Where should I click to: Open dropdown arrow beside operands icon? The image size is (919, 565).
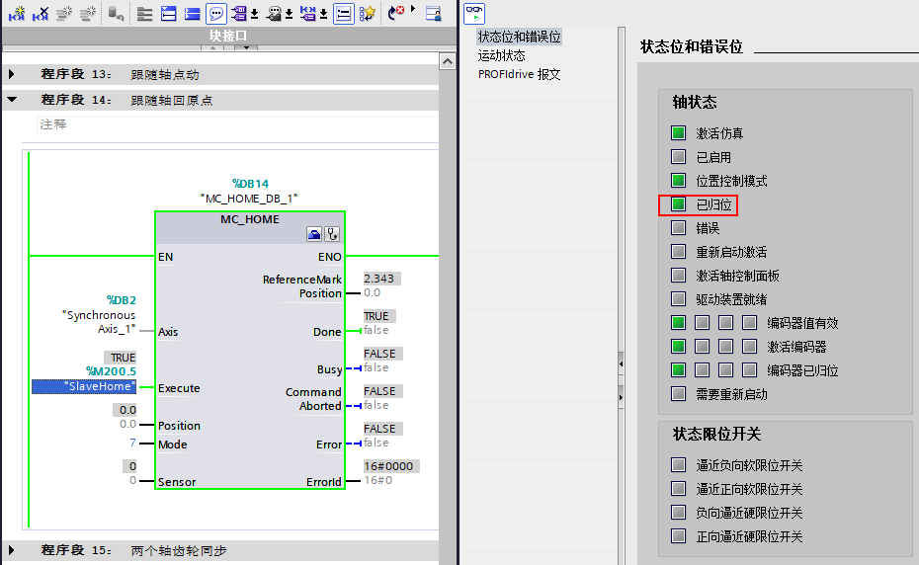(x=254, y=14)
